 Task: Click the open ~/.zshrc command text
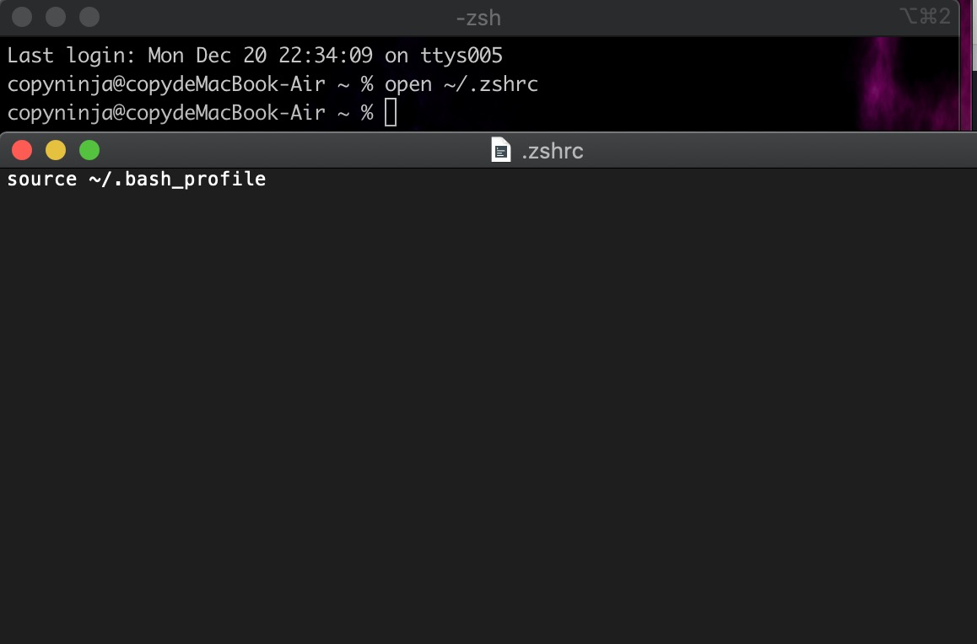click(x=462, y=83)
